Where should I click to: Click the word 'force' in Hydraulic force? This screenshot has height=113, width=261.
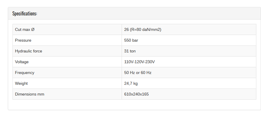point(37,51)
